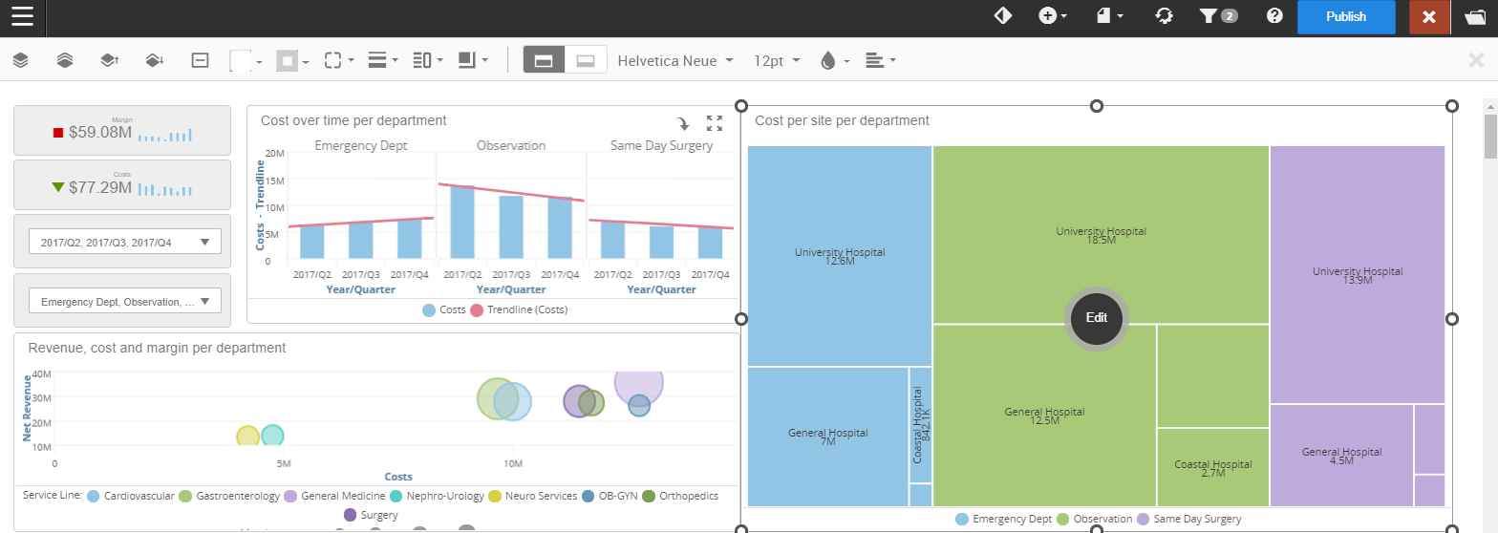Open the folder icon at top right
This screenshot has height=533, width=1498.
[x=1474, y=16]
